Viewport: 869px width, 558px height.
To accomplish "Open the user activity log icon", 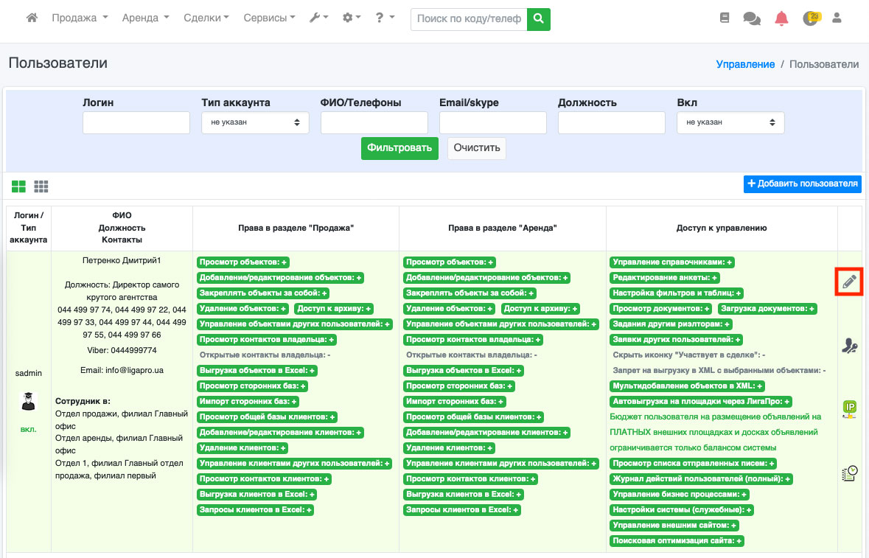I will (x=849, y=473).
